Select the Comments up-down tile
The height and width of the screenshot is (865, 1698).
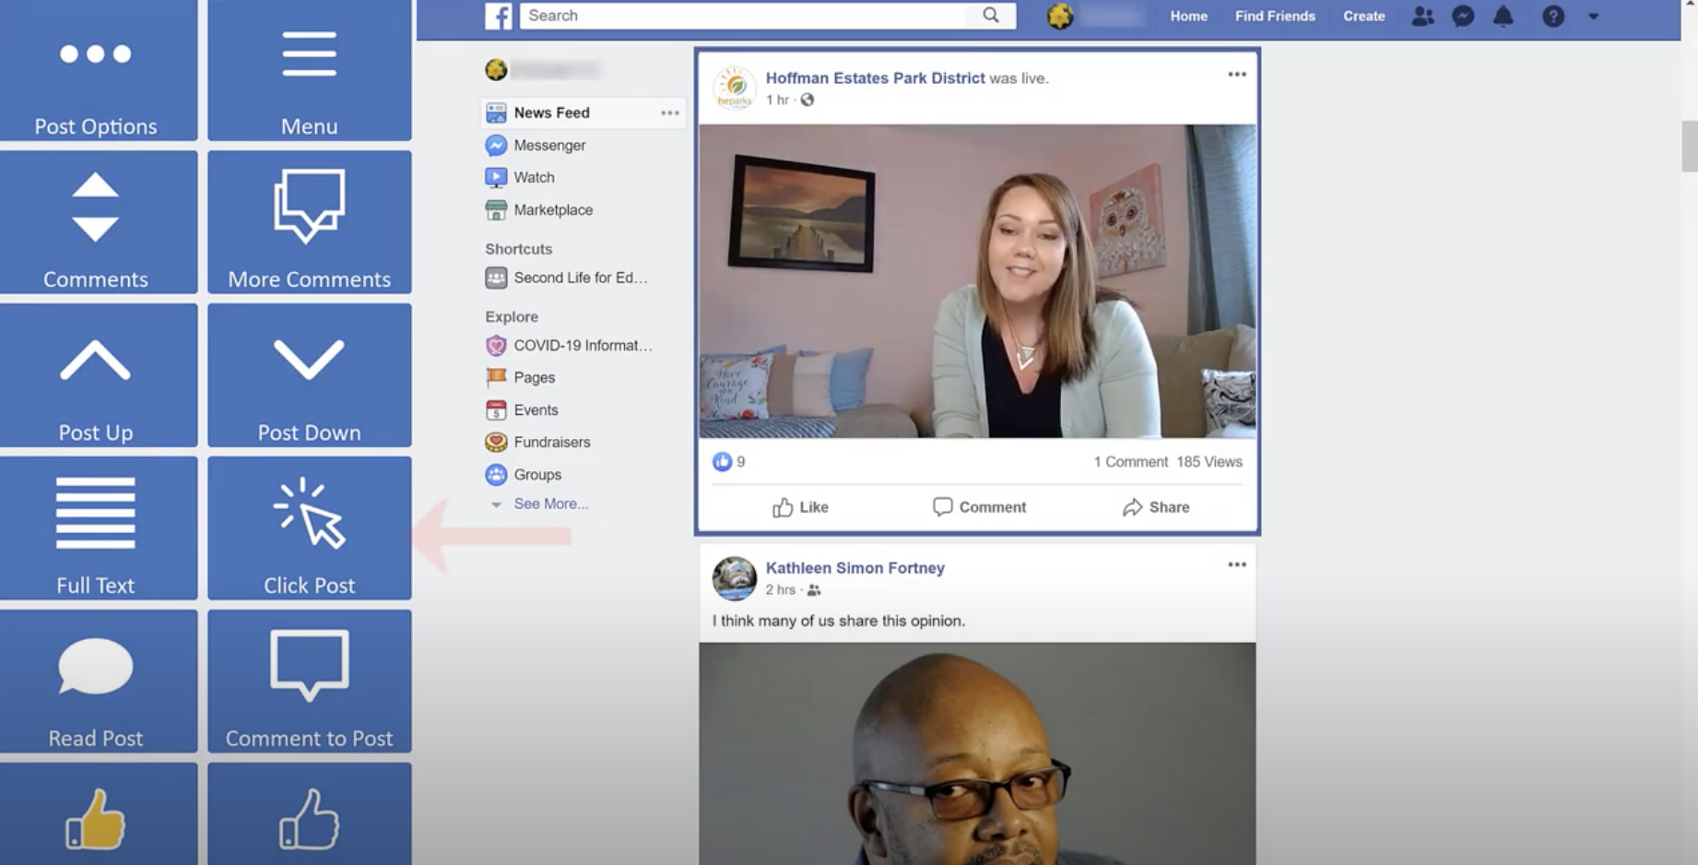click(x=99, y=222)
